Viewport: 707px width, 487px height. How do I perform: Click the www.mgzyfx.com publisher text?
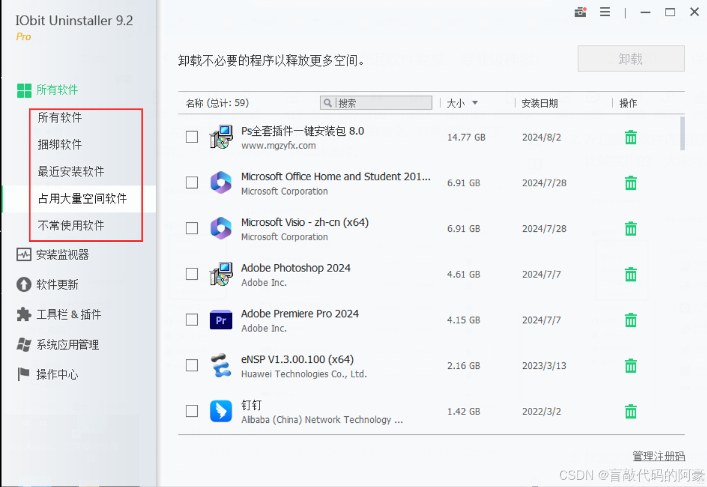click(x=278, y=146)
